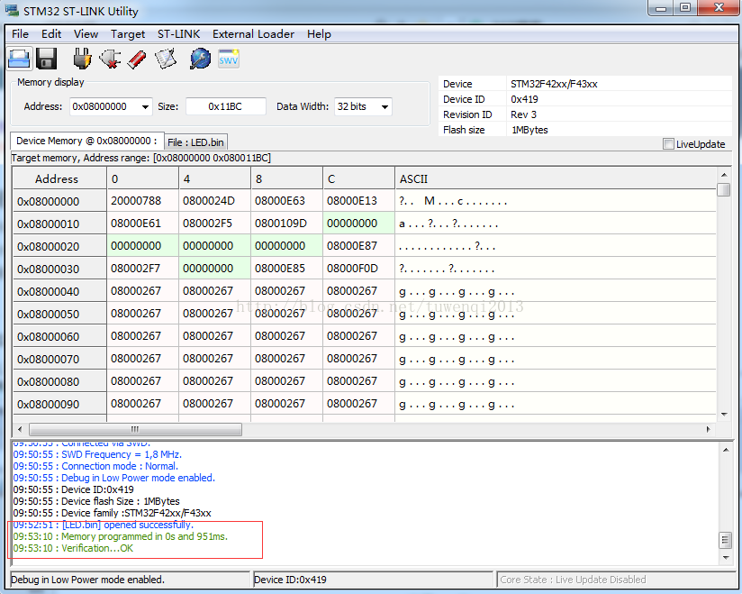Image resolution: width=742 pixels, height=594 pixels.
Task: Select cell 08000F0D in row 0x08000030
Action: 358,269
